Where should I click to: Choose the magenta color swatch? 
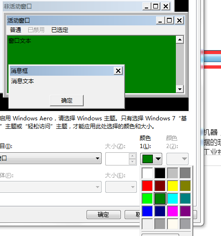173,211
